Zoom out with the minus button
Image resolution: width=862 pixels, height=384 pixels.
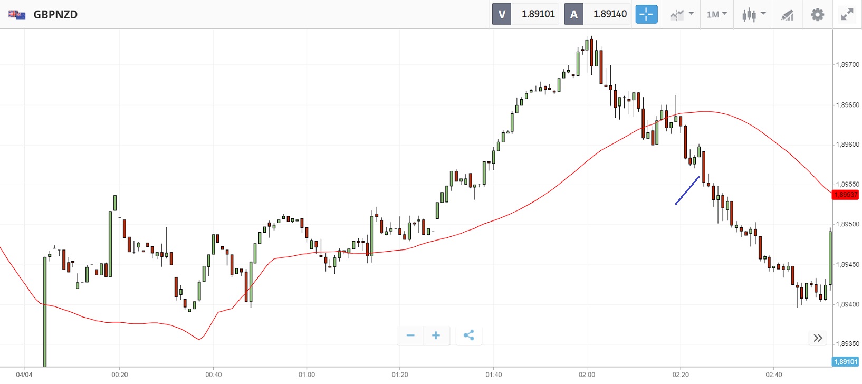(x=410, y=335)
